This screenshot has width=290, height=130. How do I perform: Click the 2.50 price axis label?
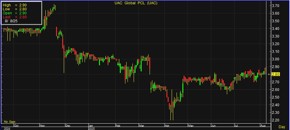(276, 97)
